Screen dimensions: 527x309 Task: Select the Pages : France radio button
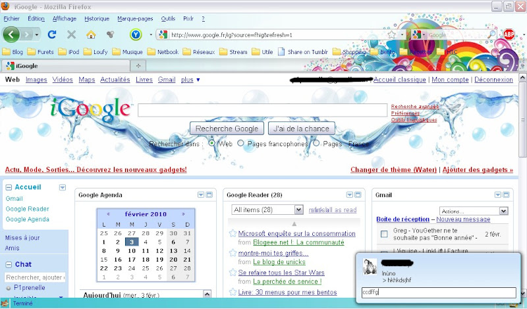[x=316, y=143]
